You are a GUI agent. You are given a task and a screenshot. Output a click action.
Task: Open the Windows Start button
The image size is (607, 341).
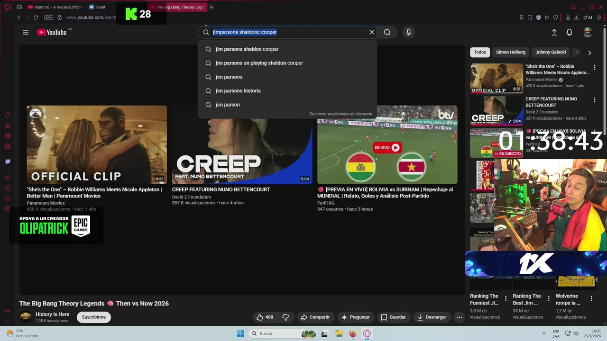click(x=240, y=333)
